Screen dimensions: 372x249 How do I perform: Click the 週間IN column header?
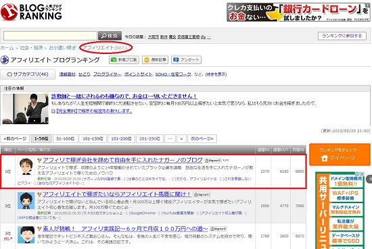point(263,150)
